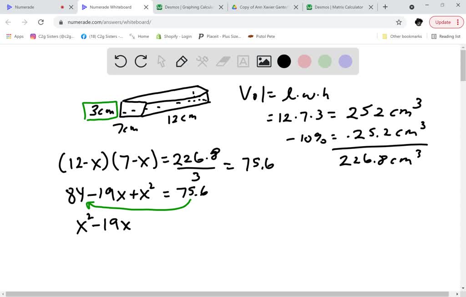This screenshot has height=297, width=466.
Task: Switch ink to green color
Action: [324, 61]
